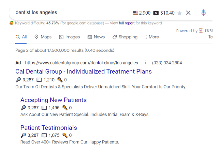This screenshot has height=150, width=219.
Task: Click the microphone voice search icon
Action: click(203, 13)
